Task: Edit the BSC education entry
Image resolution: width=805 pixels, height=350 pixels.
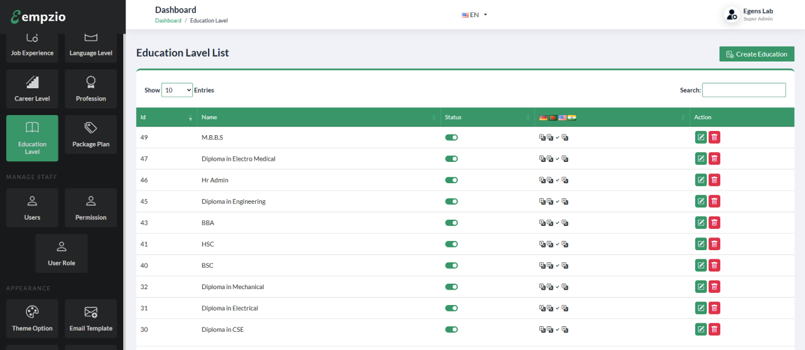Action: [x=701, y=265]
